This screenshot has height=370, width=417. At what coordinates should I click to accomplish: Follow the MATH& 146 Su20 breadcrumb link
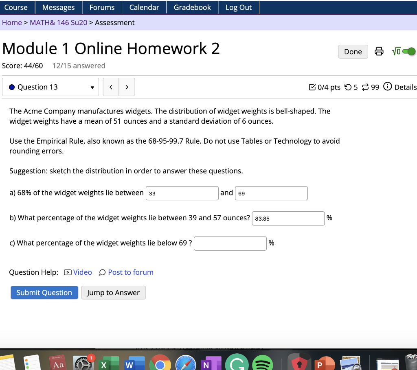(x=58, y=22)
